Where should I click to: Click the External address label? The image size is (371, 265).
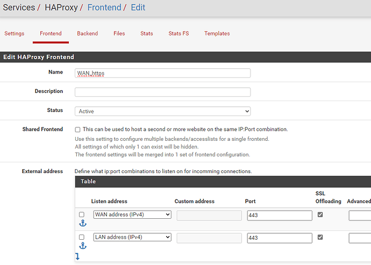click(42, 171)
